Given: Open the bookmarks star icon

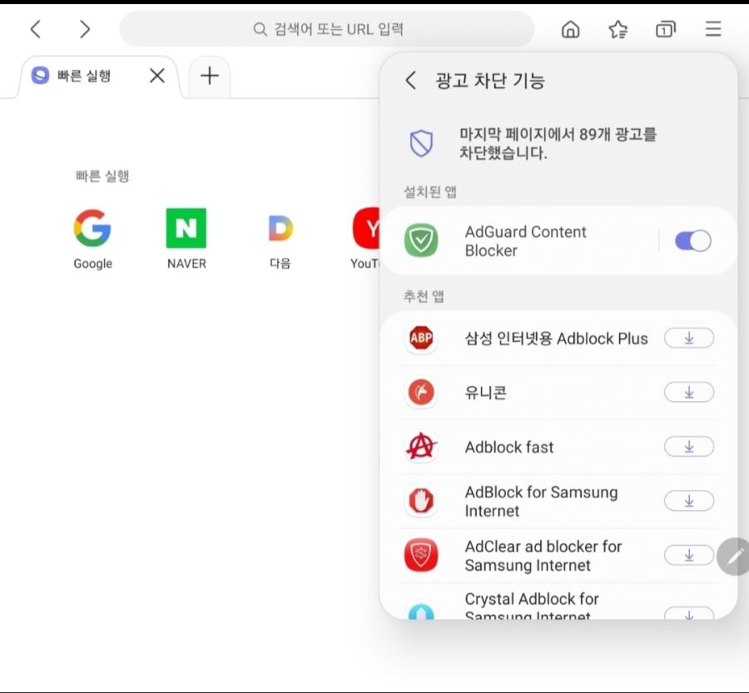Looking at the screenshot, I should point(618,29).
